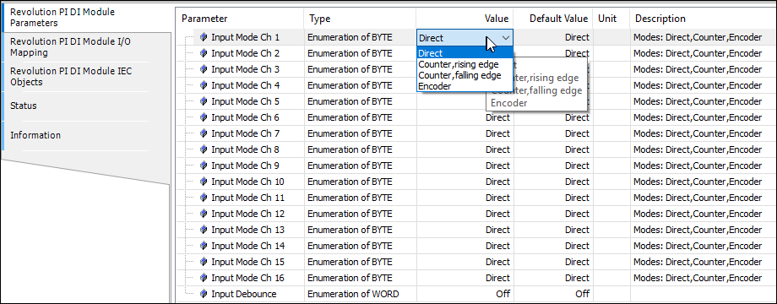Click the Input Mode Ch 16 parameter icon
This screenshot has width=777, height=304.
pos(204,278)
